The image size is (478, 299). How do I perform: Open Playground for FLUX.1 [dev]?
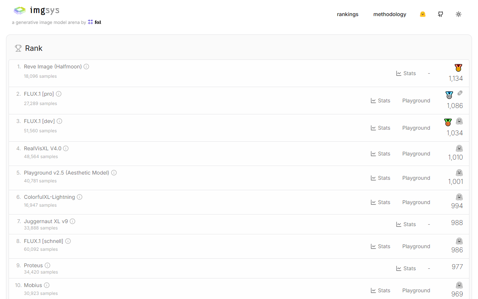pos(416,128)
